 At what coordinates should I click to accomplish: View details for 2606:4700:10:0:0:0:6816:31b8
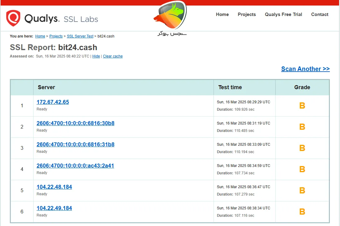[75, 145]
